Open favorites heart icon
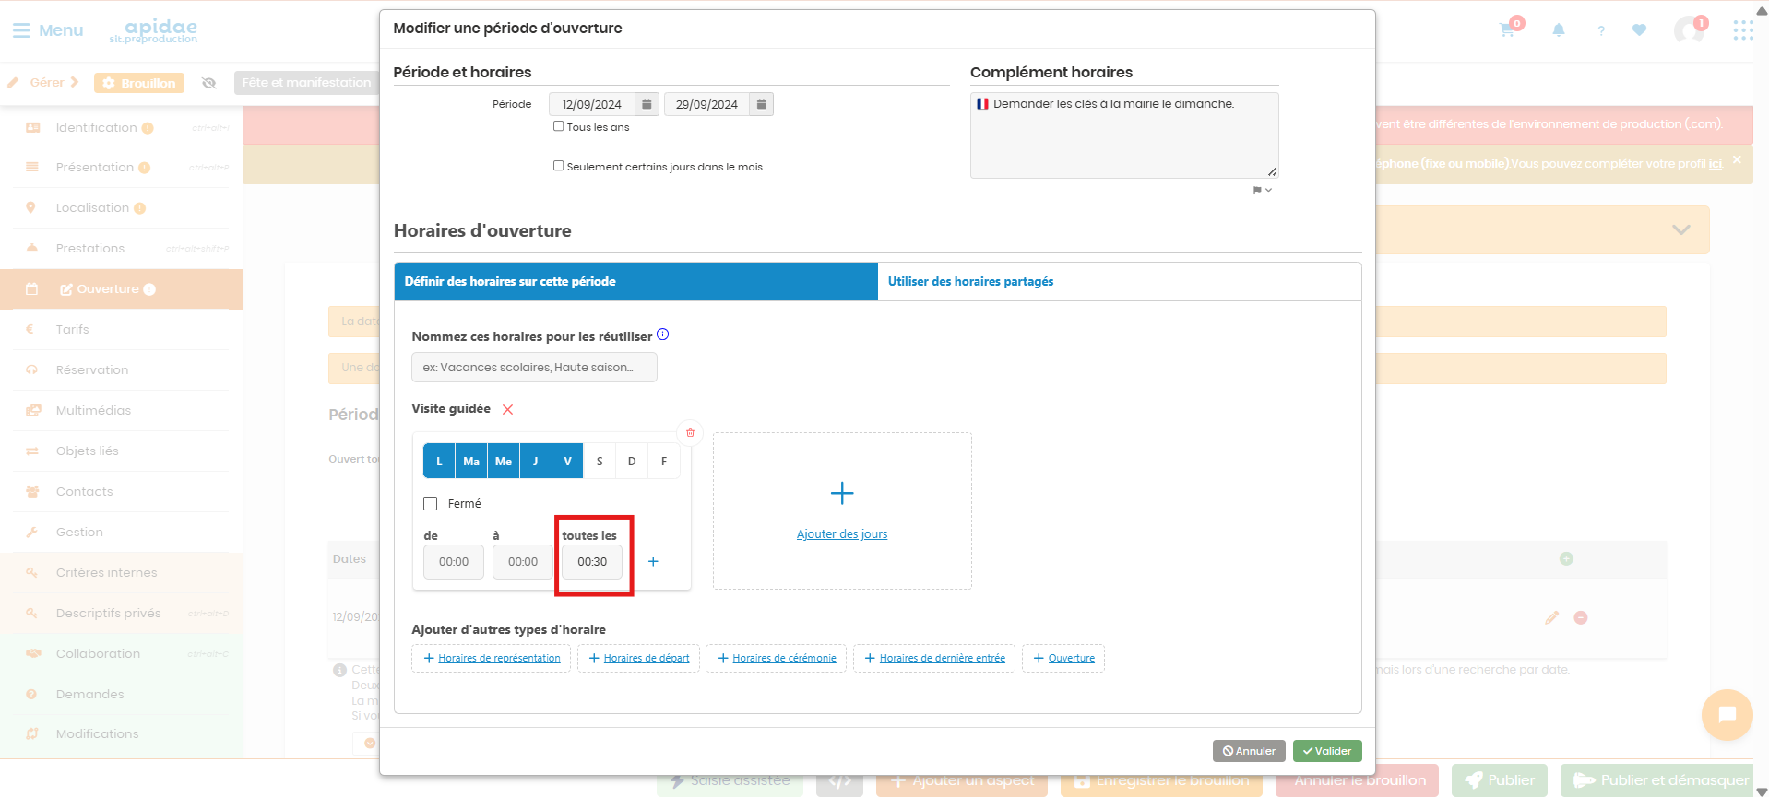 coord(1639,30)
